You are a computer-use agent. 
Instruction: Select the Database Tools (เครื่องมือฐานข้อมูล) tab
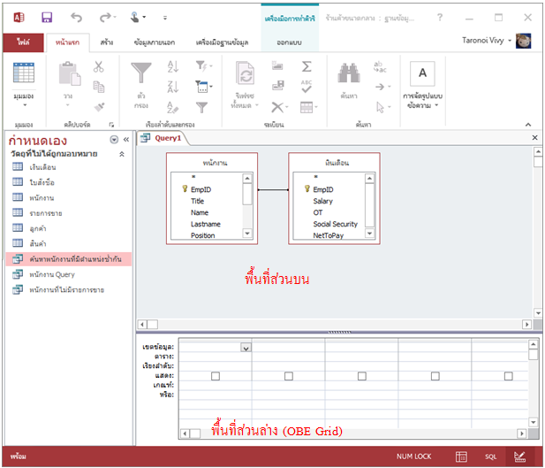click(x=222, y=42)
